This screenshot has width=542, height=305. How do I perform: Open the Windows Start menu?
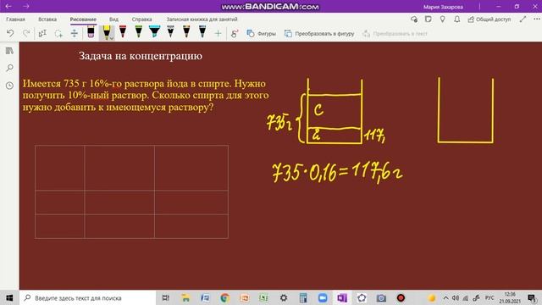(9, 297)
